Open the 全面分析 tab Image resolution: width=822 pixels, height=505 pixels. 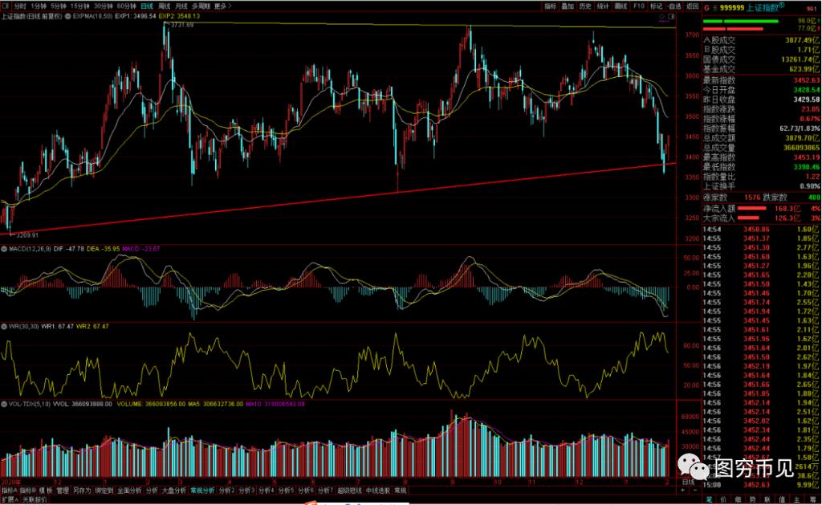point(129,491)
